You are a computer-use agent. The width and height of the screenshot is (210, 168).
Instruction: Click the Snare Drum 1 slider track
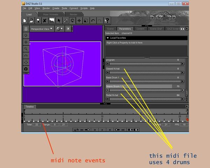[x=145, y=90]
